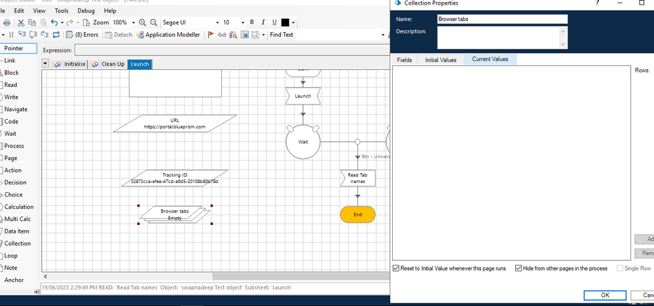Click the collection Name input field
Screen dimensions: 654x306
[x=501, y=19]
